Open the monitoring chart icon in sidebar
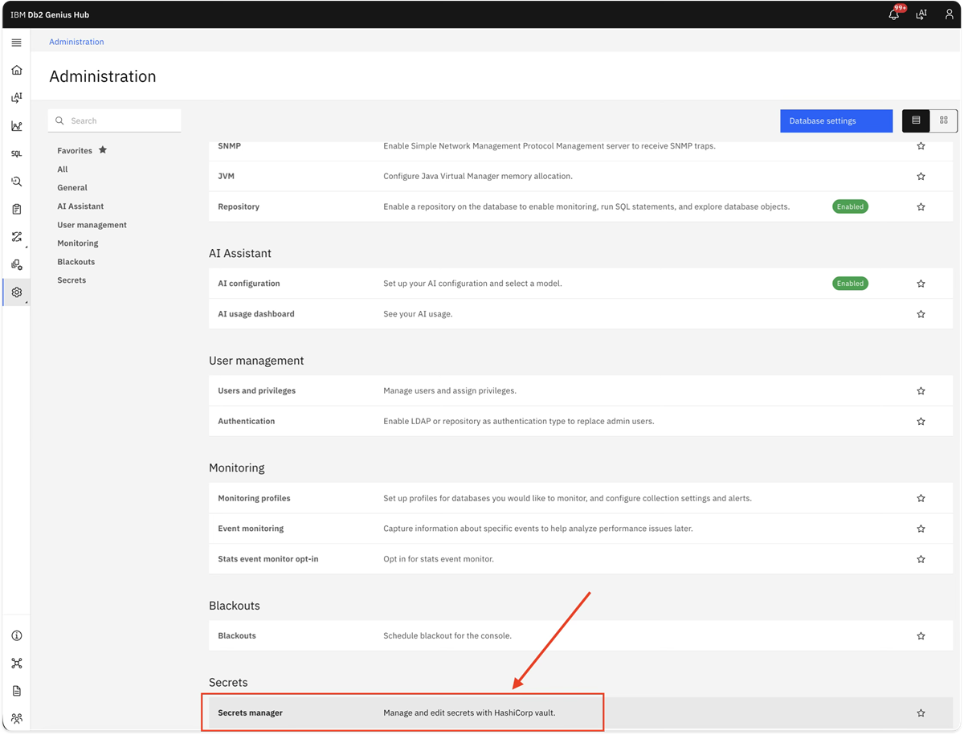The height and width of the screenshot is (735, 964). point(16,126)
